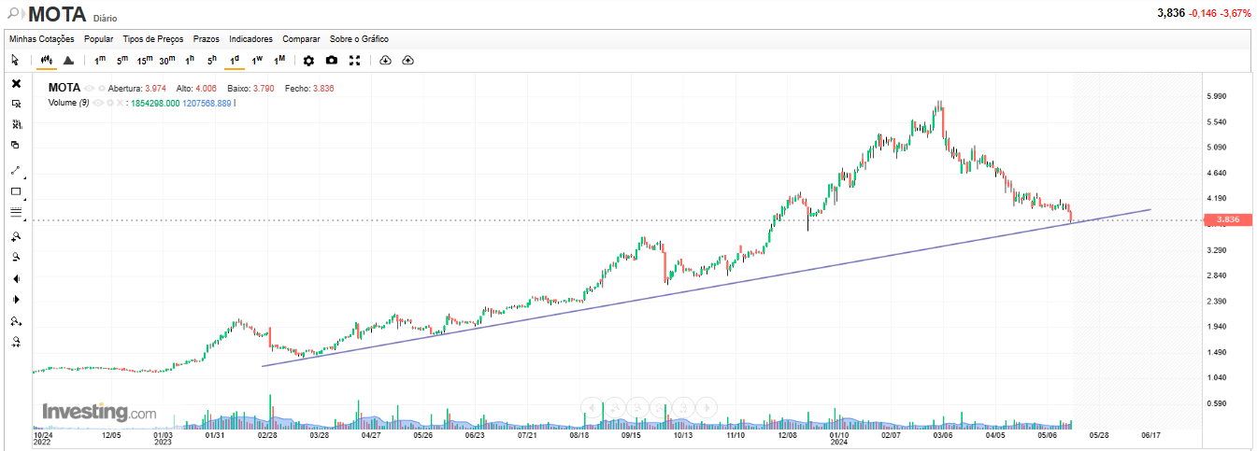Take a chart snapshot with camera icon

point(332,61)
